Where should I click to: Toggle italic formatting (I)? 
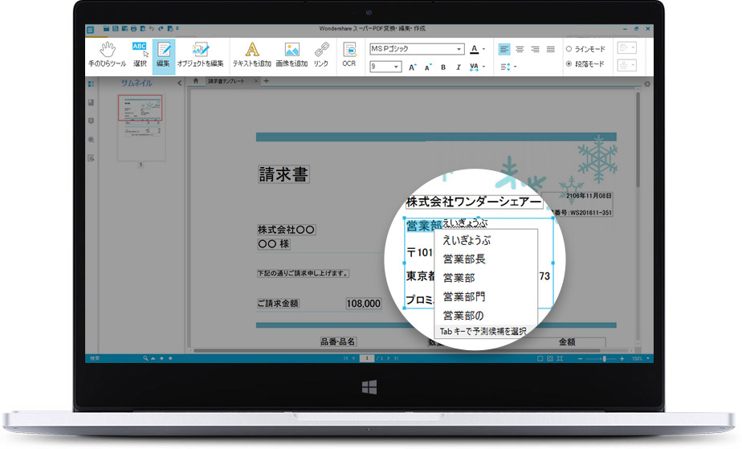tap(458, 67)
